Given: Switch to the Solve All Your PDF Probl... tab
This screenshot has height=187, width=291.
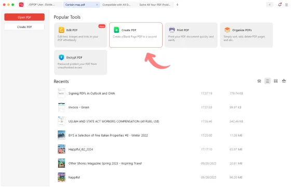Looking at the screenshot, I should pos(155,5).
